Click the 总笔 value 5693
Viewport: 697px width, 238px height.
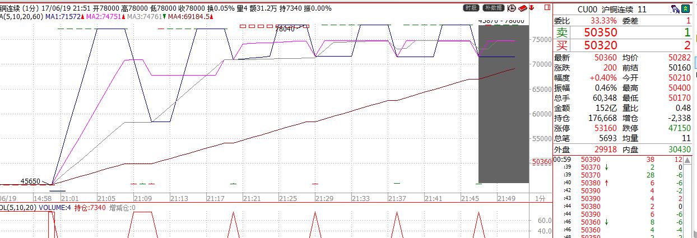607,138
